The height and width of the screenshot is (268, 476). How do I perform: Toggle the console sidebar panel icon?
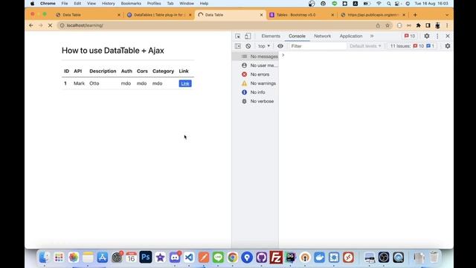[238, 46]
